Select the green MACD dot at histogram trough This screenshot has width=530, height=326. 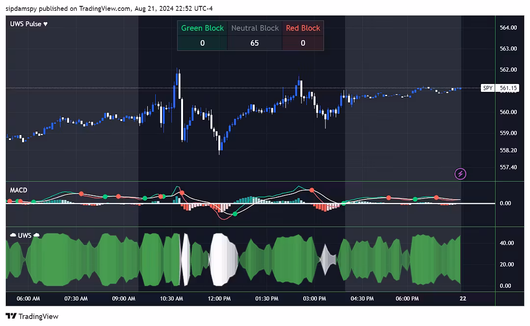235,214
